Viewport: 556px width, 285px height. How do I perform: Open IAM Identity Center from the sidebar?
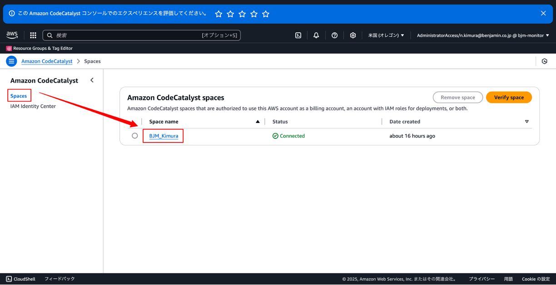(x=33, y=106)
